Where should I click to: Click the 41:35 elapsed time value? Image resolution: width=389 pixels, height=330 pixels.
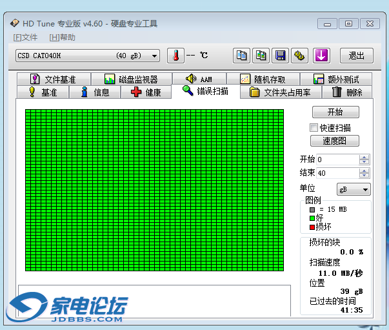point(352,310)
